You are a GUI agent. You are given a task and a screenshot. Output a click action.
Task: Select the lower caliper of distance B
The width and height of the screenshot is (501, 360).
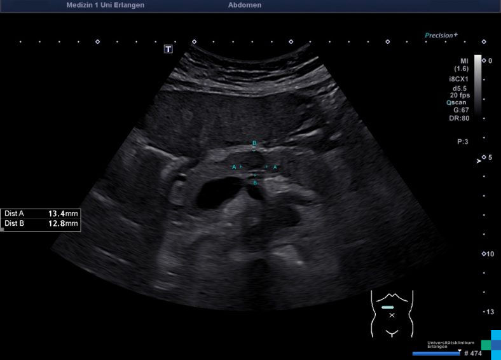(255, 175)
